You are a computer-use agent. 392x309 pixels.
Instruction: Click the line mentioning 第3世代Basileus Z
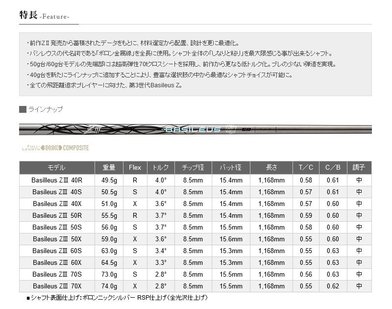[105, 85]
